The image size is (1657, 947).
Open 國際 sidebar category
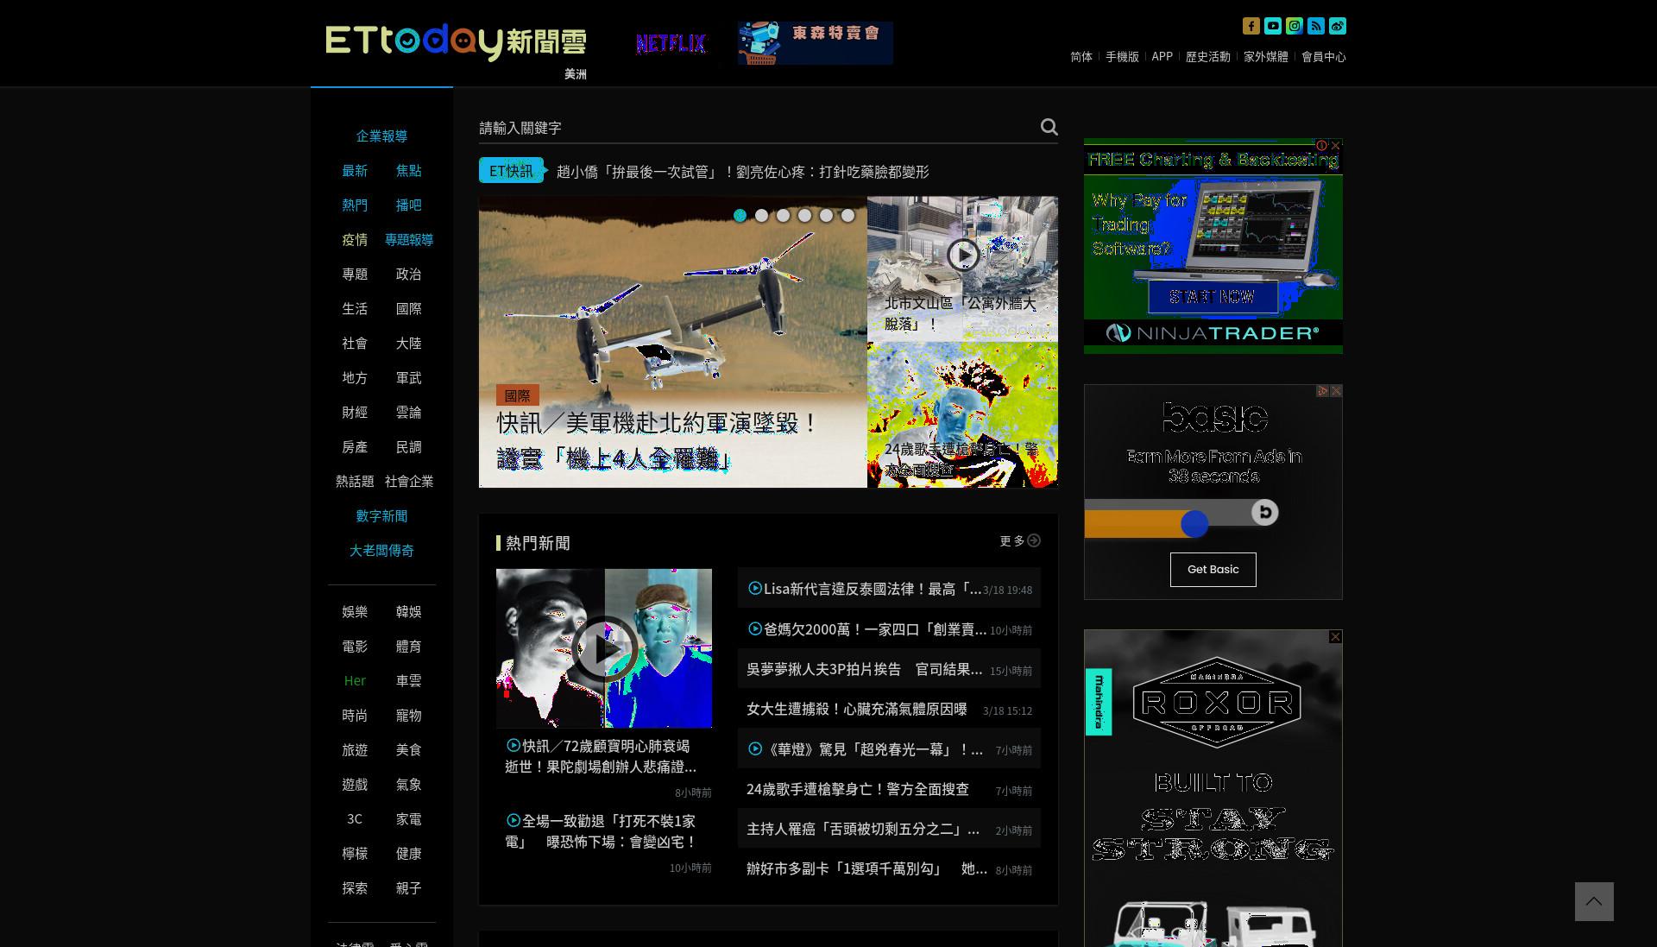(x=409, y=309)
